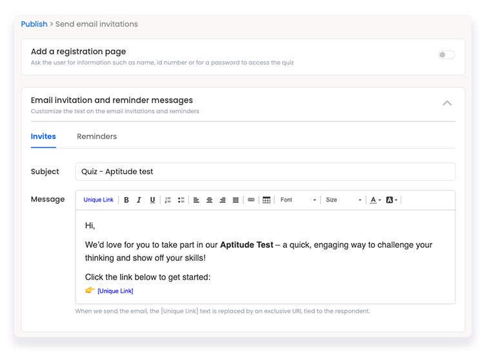Center align the message text
Screen dimensions: 484x352
pos(210,200)
